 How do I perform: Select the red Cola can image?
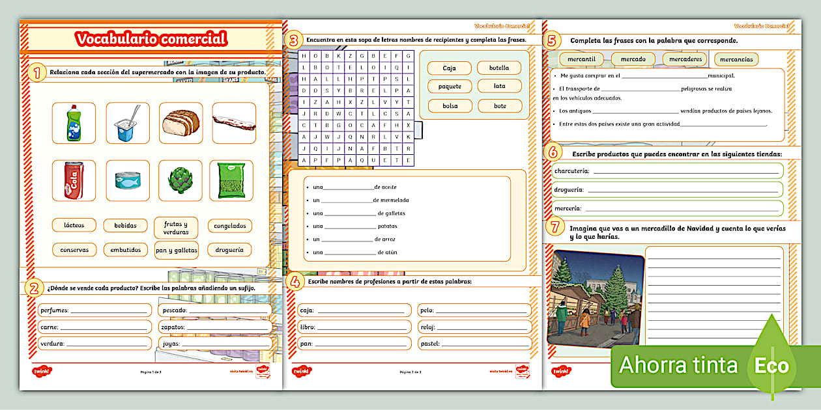[x=74, y=180]
